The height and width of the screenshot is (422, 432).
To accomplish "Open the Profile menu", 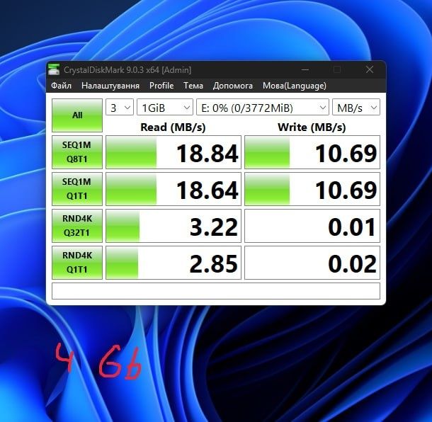I will [161, 86].
